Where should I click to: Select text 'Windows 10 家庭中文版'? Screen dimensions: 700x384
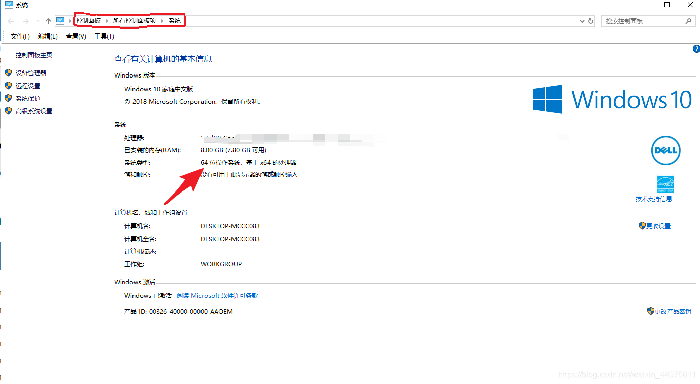pyautogui.click(x=159, y=89)
